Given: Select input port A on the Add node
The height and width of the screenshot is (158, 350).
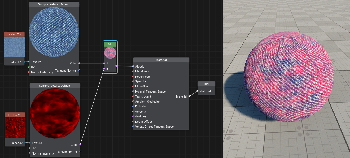Looking at the screenshot, I should pos(104,63).
